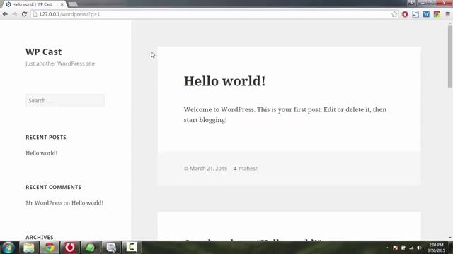Click the RECENT COMMENTS widget heading
Viewport: 453px width, 254px height.
tap(54, 187)
